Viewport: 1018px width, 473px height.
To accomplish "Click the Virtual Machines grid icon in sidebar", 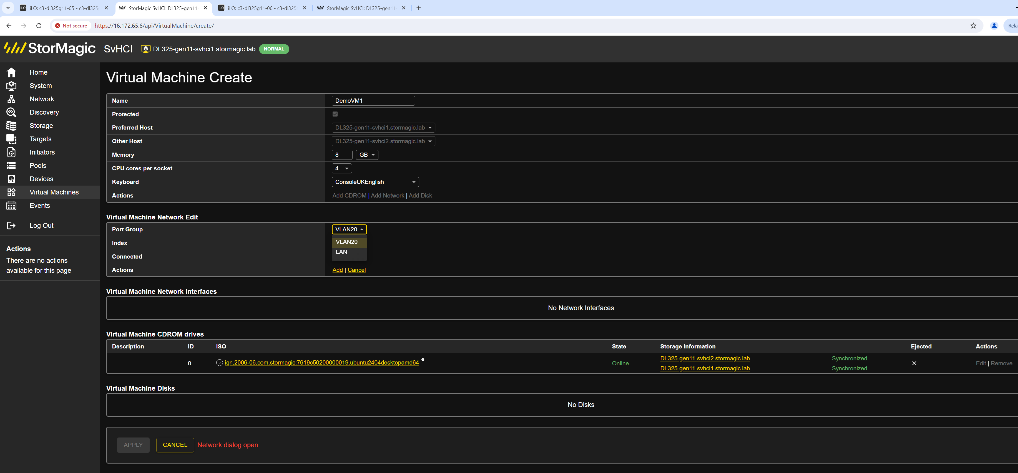I will click(x=11, y=192).
